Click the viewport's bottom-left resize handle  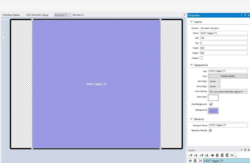point(32,148)
